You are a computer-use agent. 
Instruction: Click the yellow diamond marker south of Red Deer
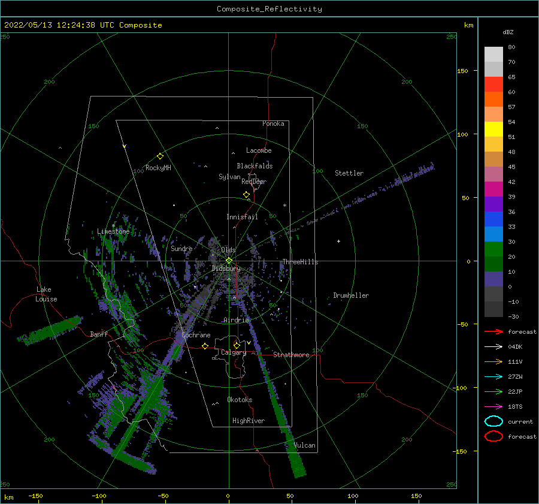247,194
